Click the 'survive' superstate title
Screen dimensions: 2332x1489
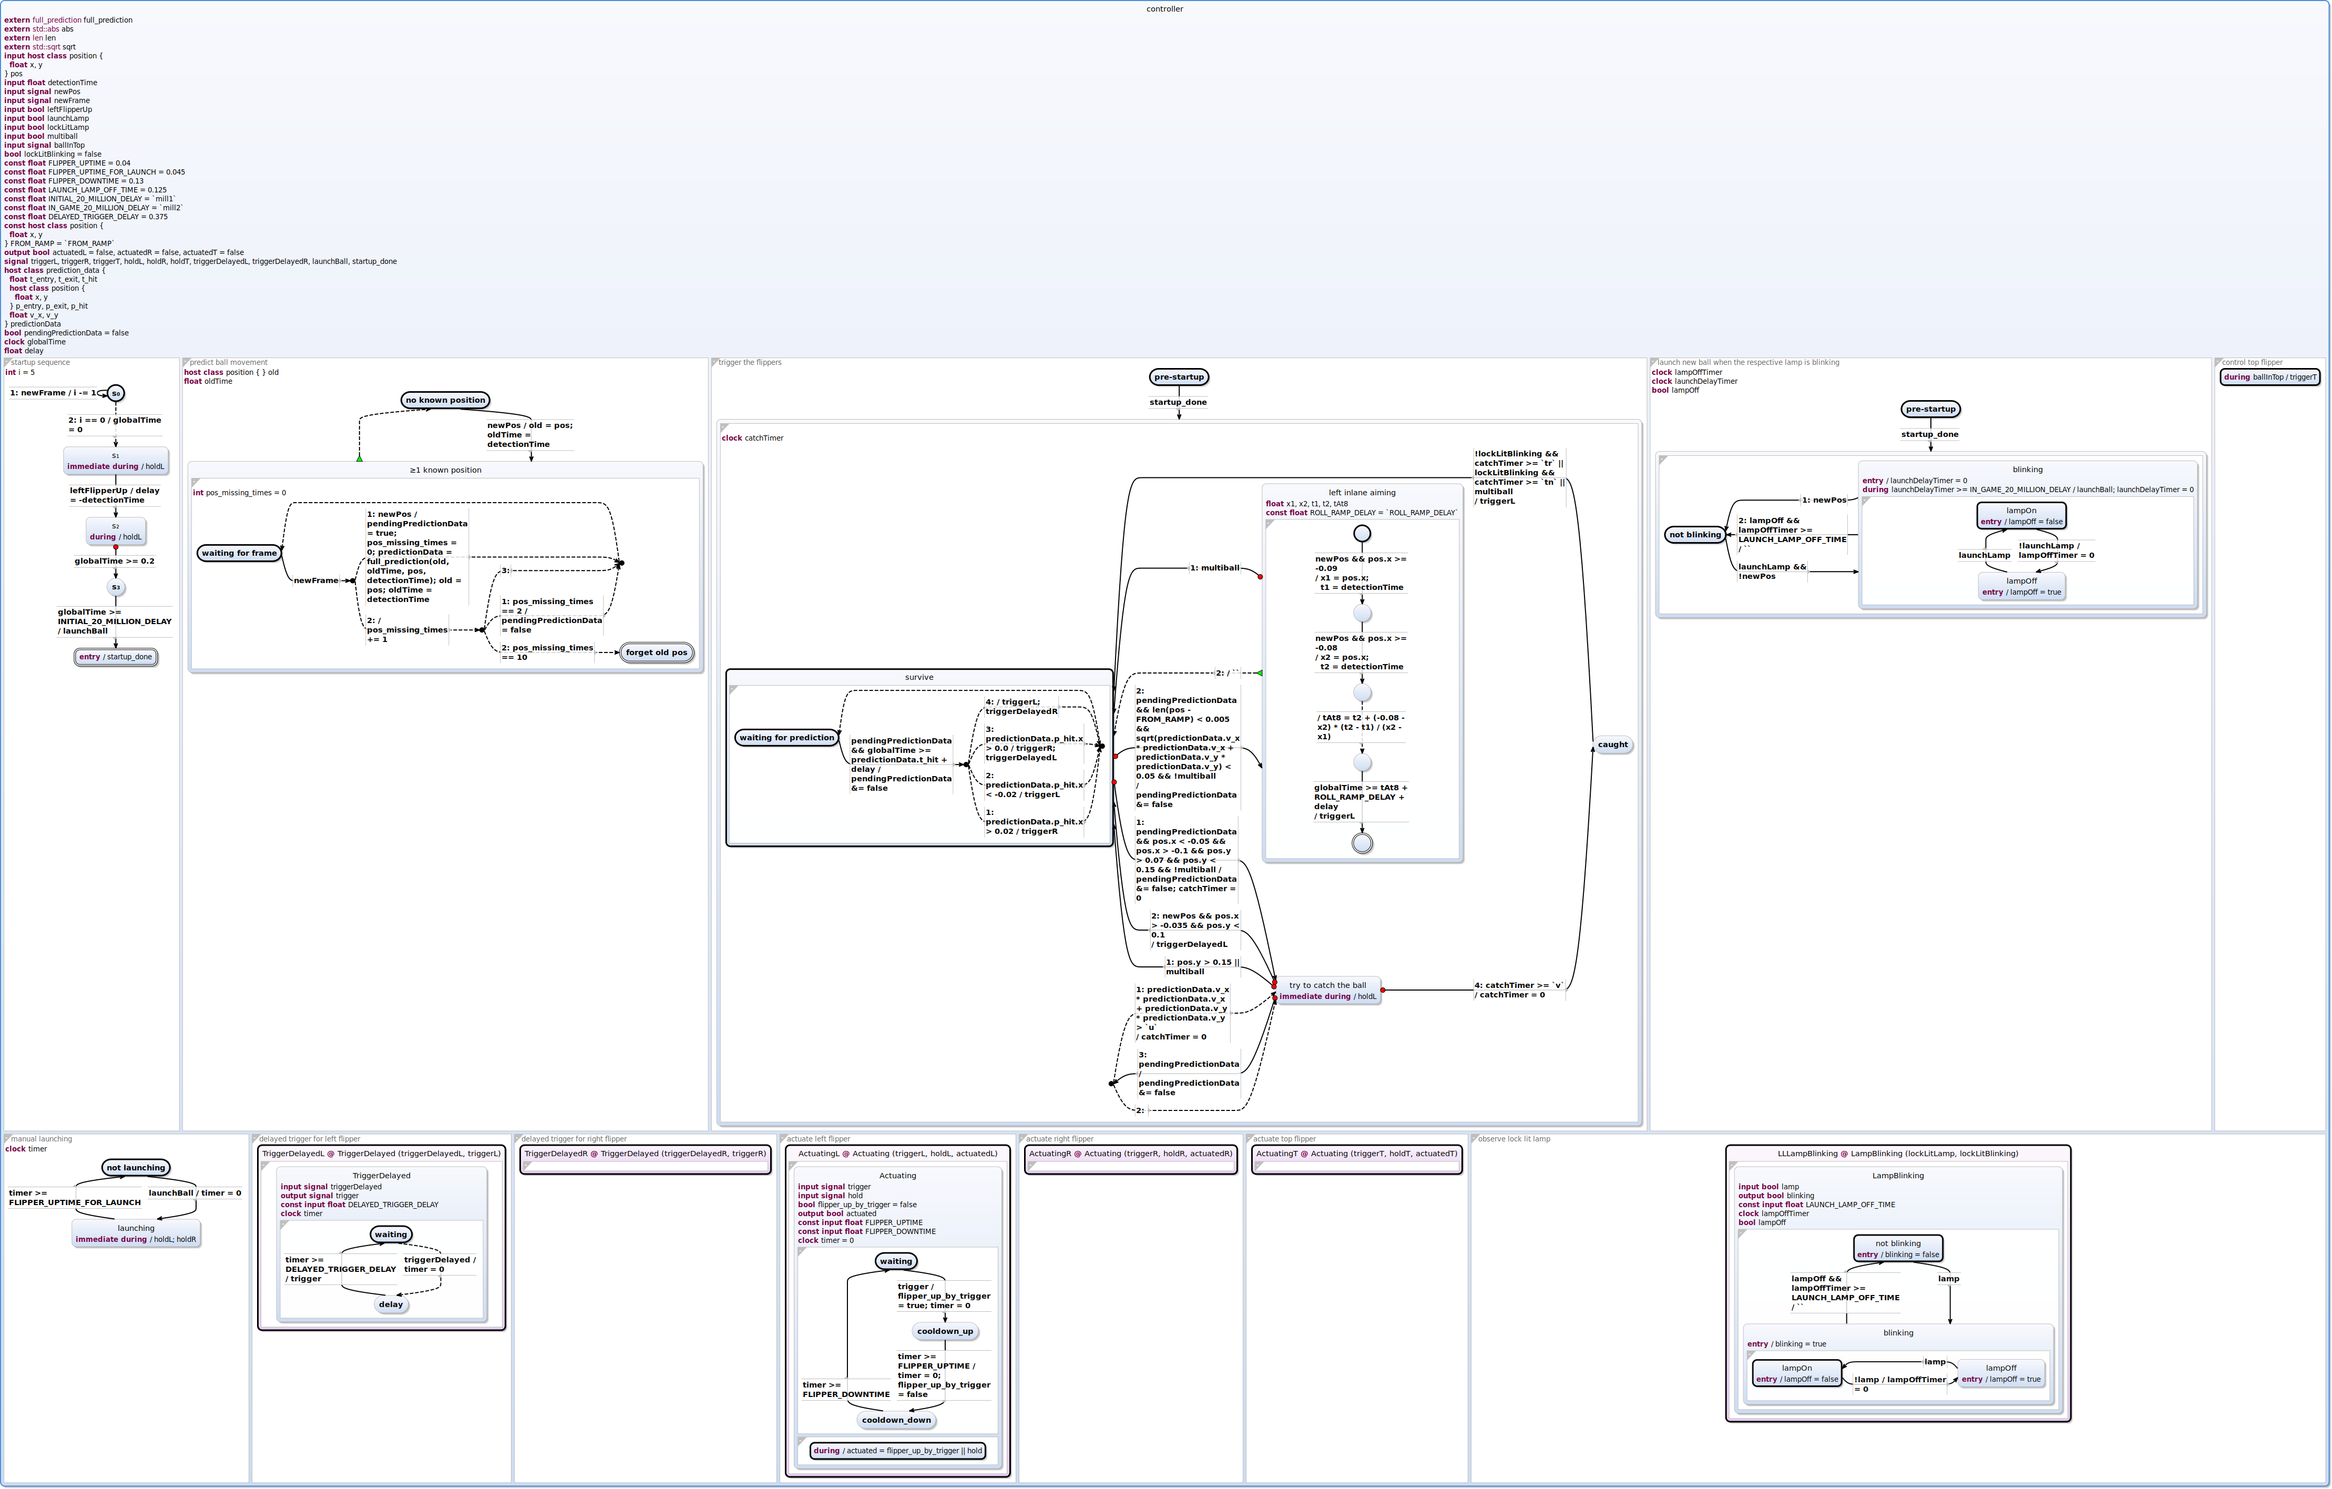coord(919,677)
